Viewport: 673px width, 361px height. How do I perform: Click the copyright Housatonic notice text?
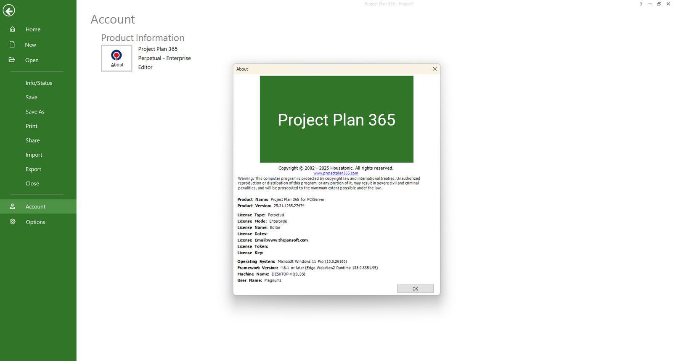336,168
